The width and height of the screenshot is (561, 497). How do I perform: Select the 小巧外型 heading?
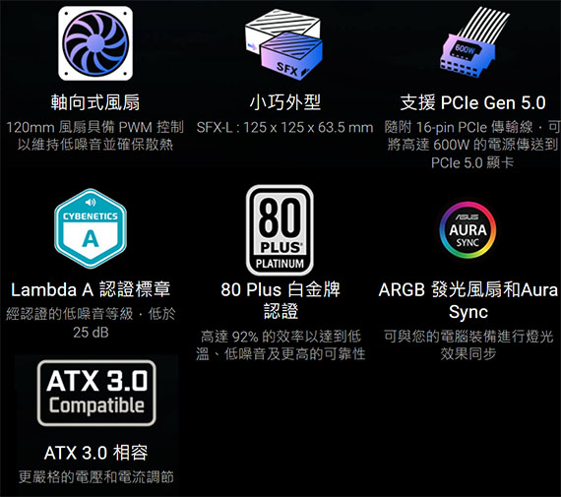click(284, 102)
